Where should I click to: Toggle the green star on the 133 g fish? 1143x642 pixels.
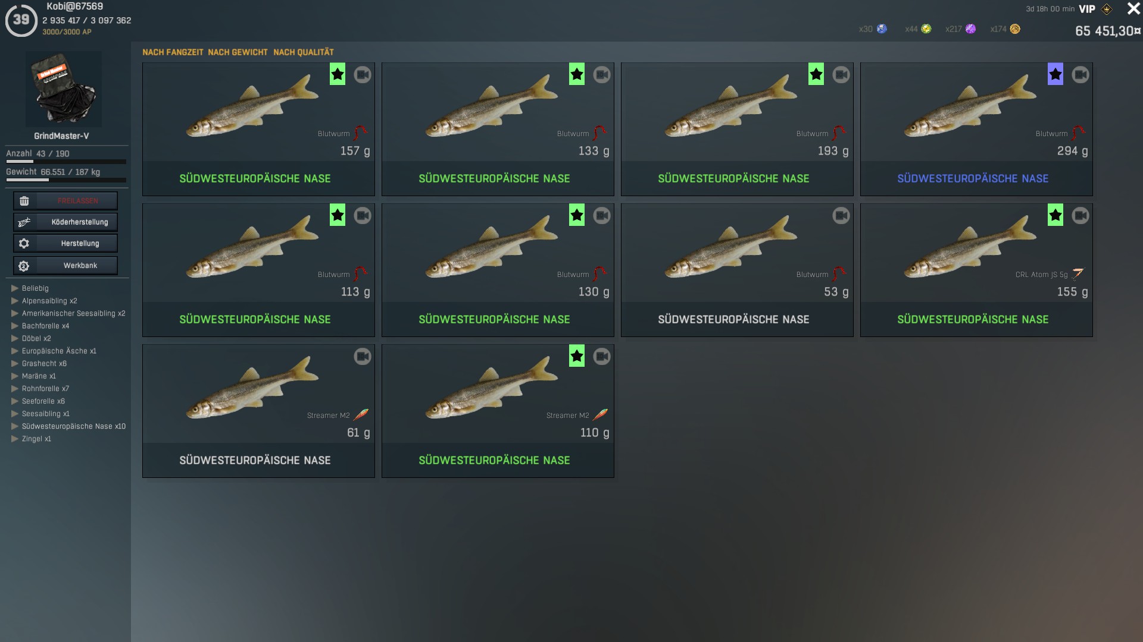point(577,74)
